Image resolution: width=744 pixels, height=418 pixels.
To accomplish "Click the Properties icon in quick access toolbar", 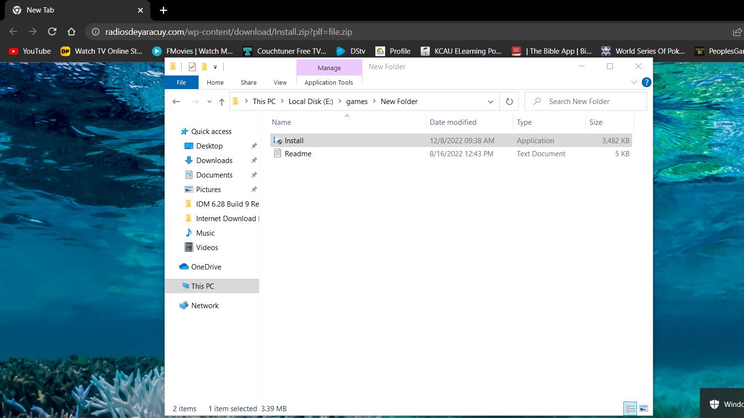I will [x=192, y=67].
